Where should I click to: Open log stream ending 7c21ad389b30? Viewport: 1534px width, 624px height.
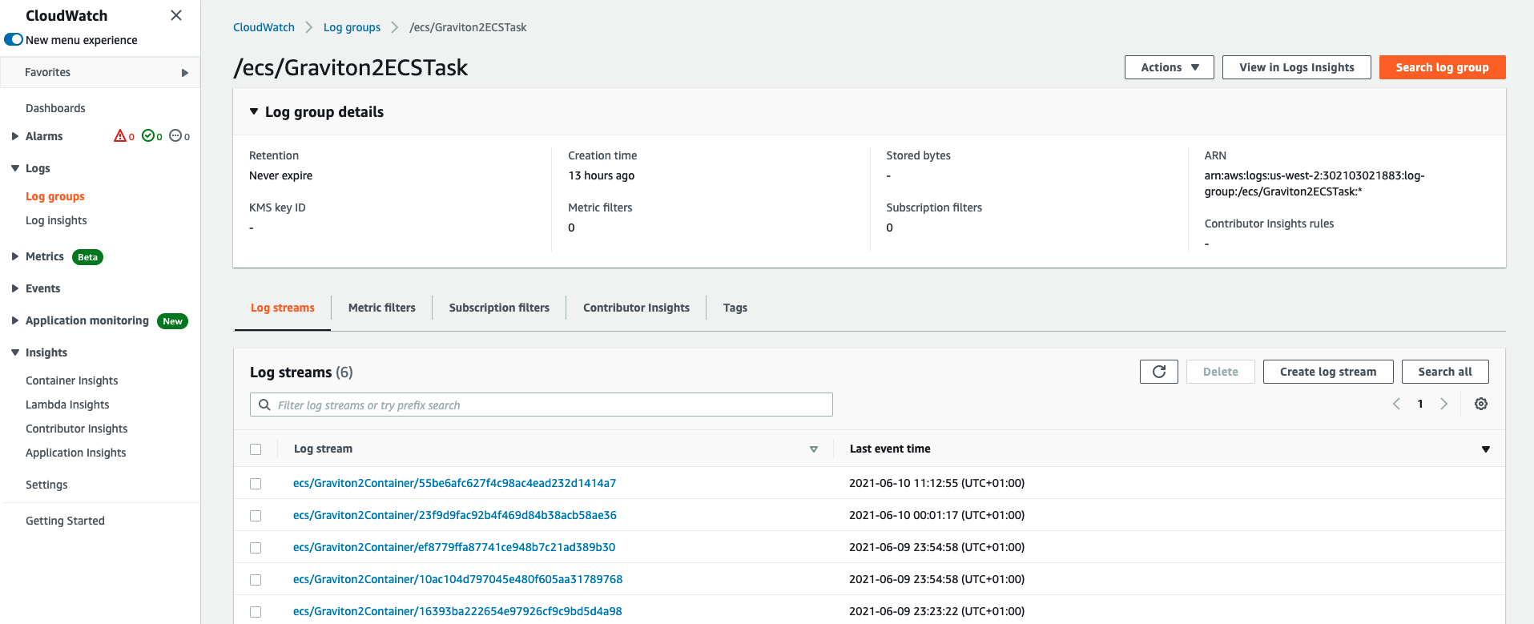[454, 547]
